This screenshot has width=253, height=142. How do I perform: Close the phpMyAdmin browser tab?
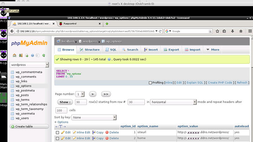(x=54, y=24)
